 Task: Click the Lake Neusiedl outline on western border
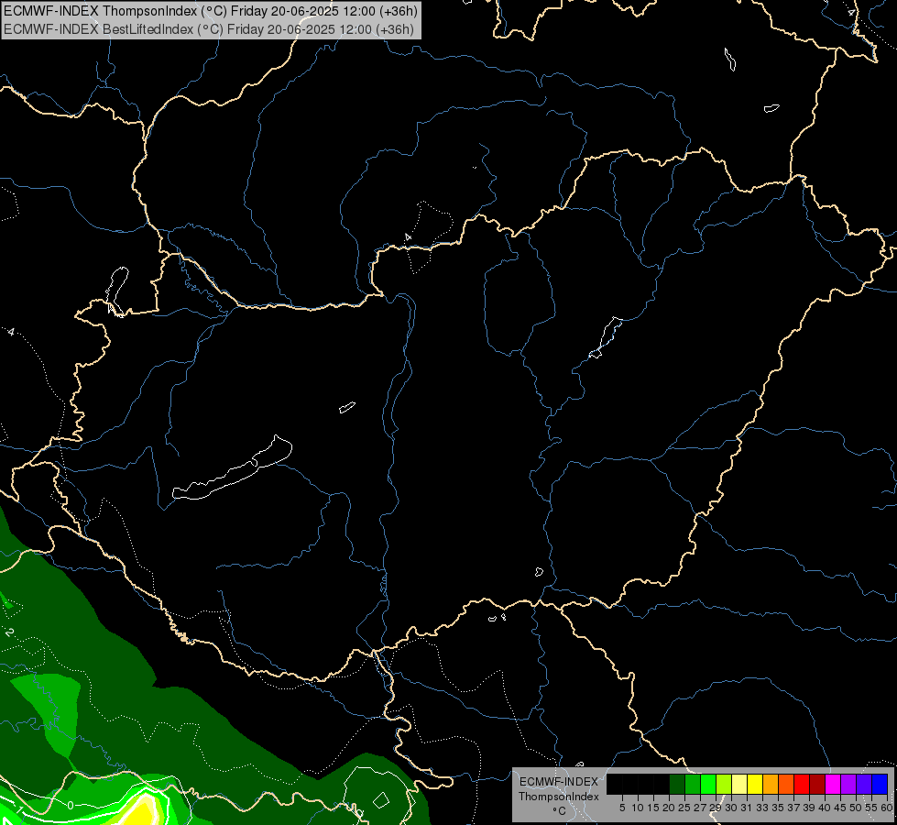(x=117, y=291)
